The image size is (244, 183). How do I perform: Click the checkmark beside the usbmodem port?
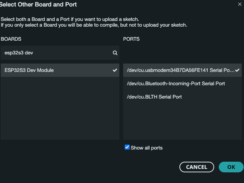(x=237, y=70)
